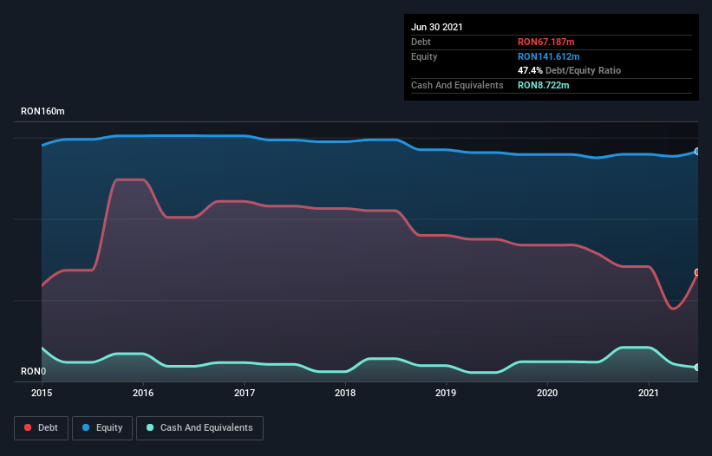Screen dimensions: 712x456
Task: Select the Equity endpoint marker on chart
Action: point(697,151)
